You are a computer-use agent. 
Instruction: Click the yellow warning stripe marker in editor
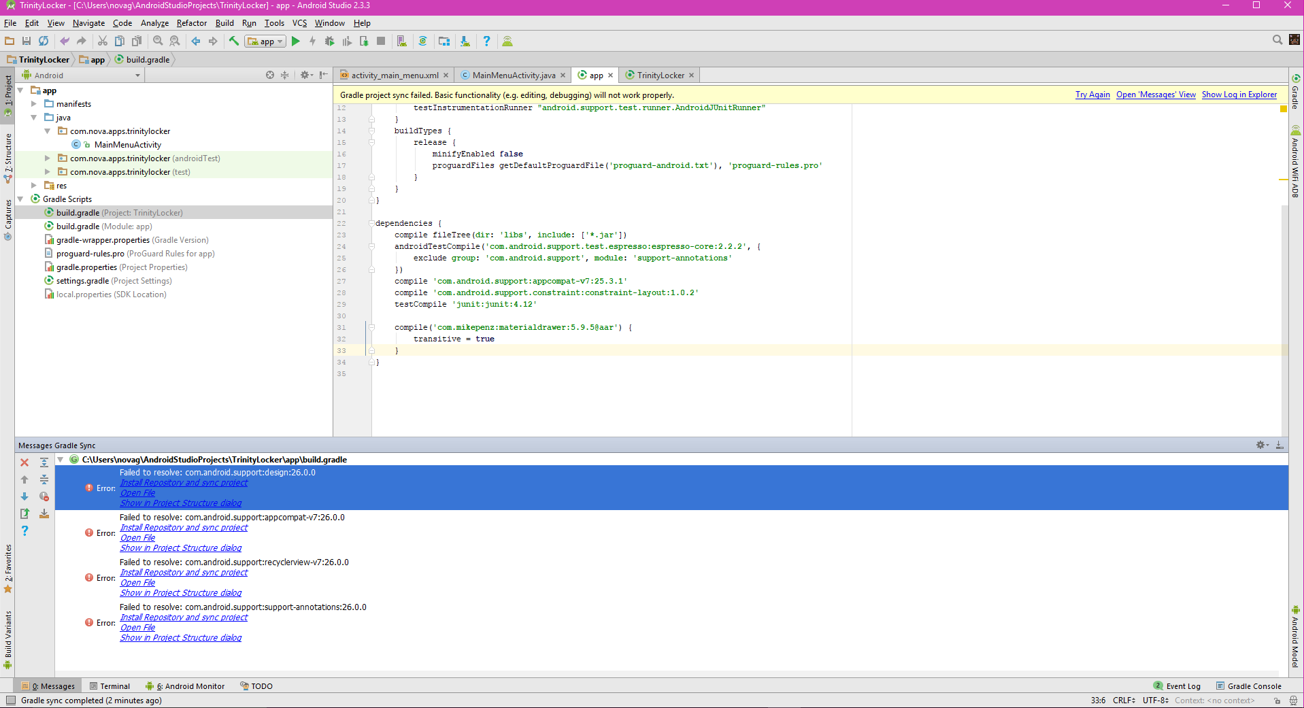tap(1283, 180)
